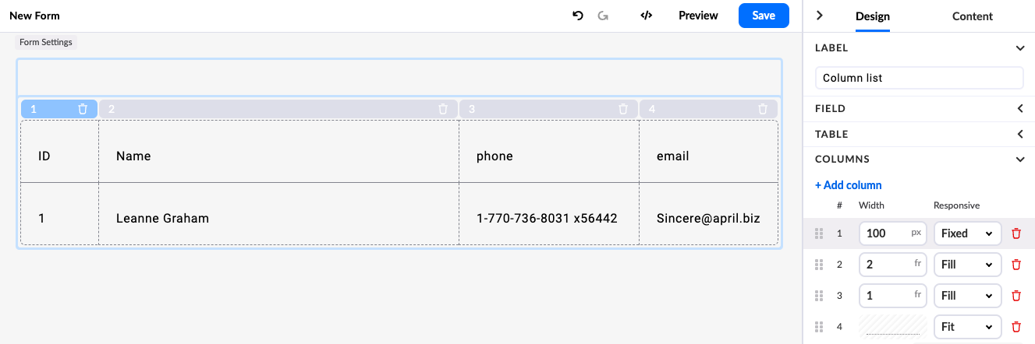Collapse the COLUMNS section
Screen dimensions: 1035x344
click(1020, 160)
